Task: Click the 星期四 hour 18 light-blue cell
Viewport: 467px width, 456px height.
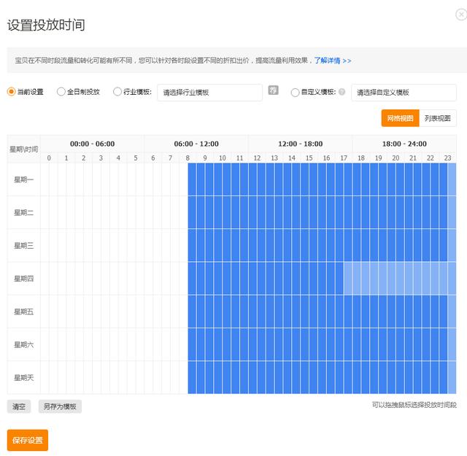Action: point(360,279)
